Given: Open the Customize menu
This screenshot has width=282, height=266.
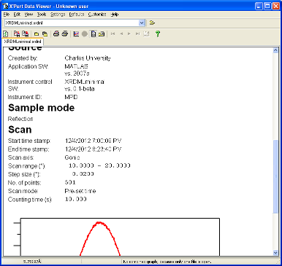Looking at the screenshot, I should pyautogui.click(x=97, y=15).
